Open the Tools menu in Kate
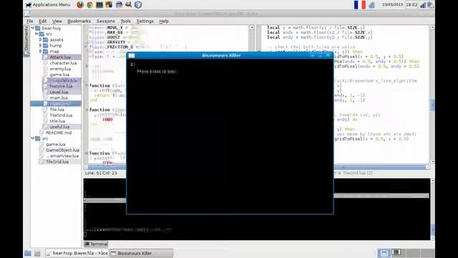This screenshot has width=458, height=258. click(x=126, y=21)
